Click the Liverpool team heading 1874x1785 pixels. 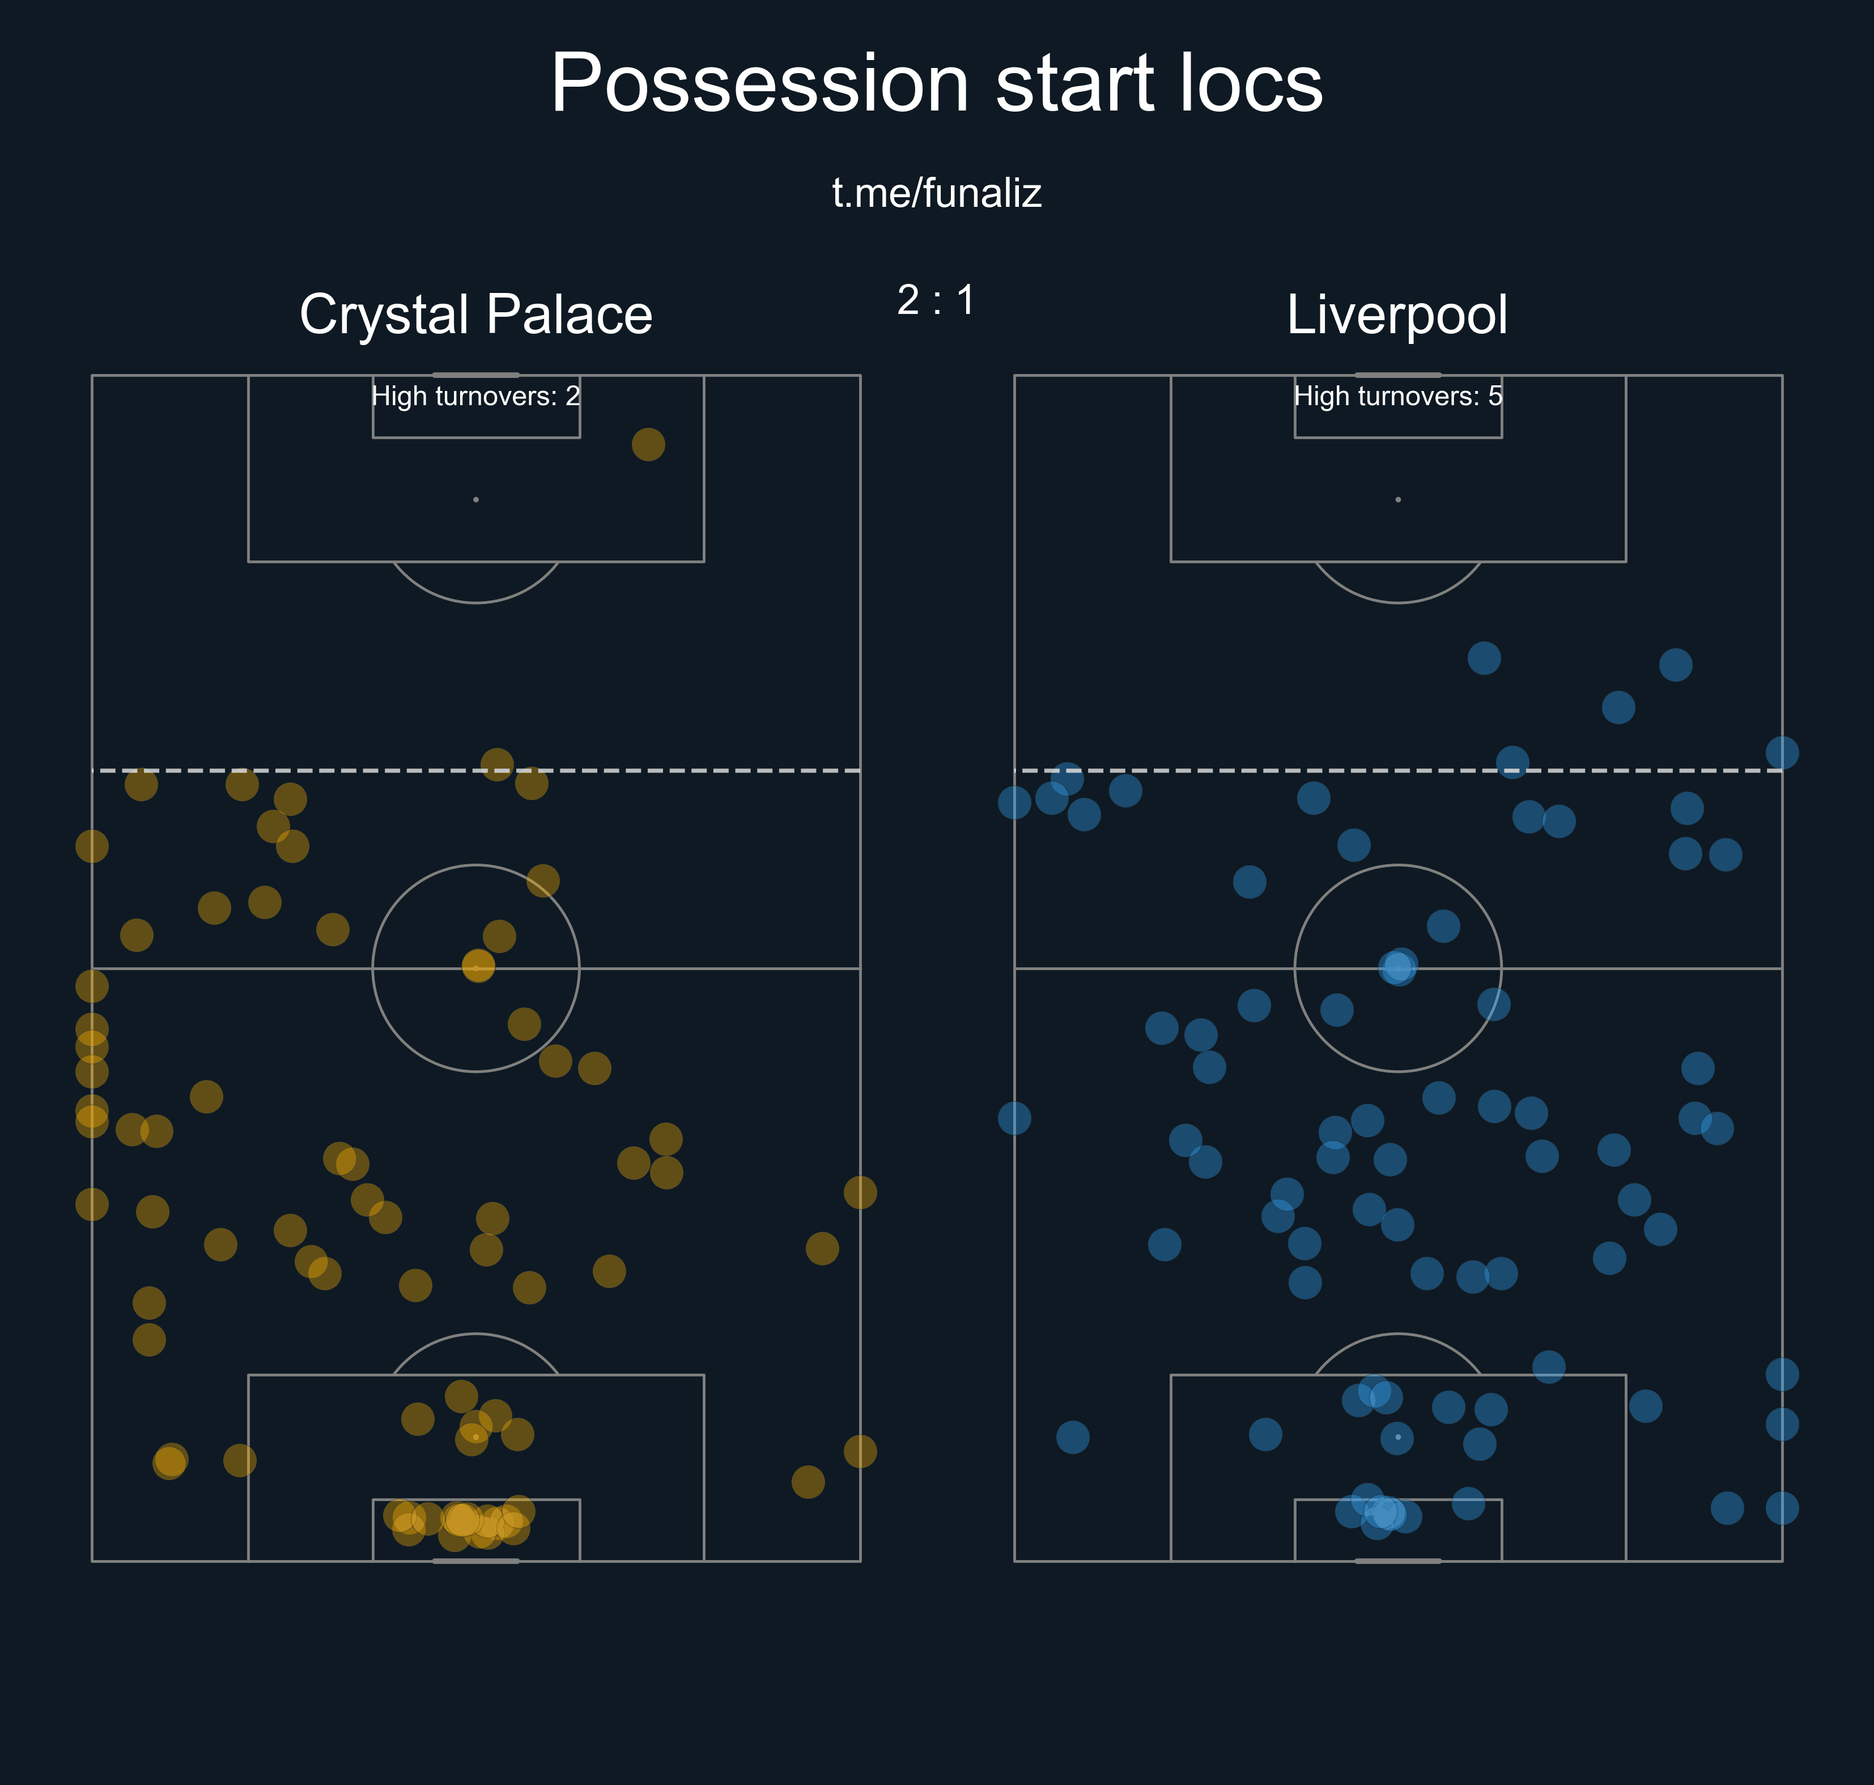point(1396,314)
